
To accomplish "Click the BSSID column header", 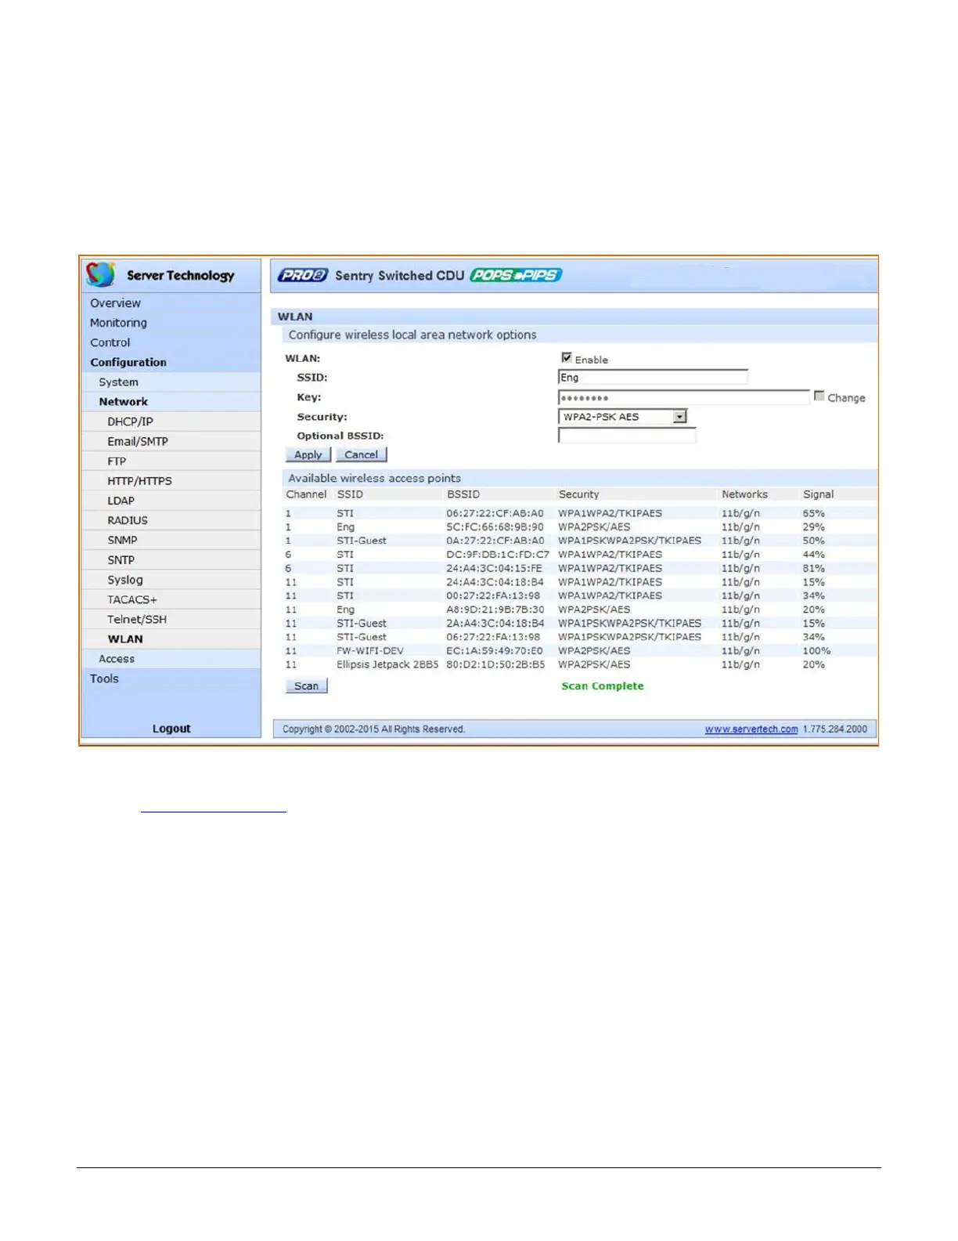I will tap(463, 494).
